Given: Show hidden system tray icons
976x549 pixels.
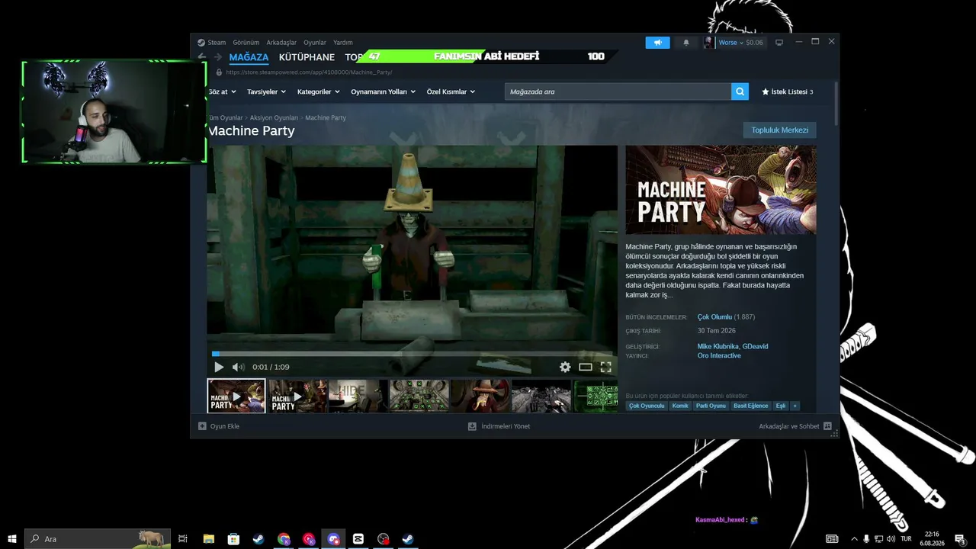Looking at the screenshot, I should [x=854, y=539].
